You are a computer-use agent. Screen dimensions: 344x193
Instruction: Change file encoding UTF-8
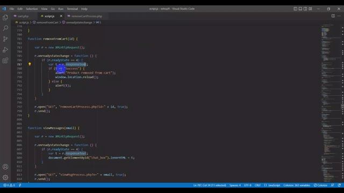(247, 185)
